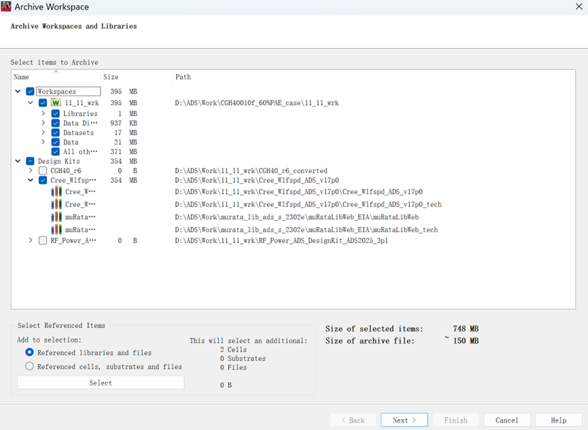The height and width of the screenshot is (430, 588).
Task: Cancel the Archive Workspace dialog
Action: pos(507,420)
